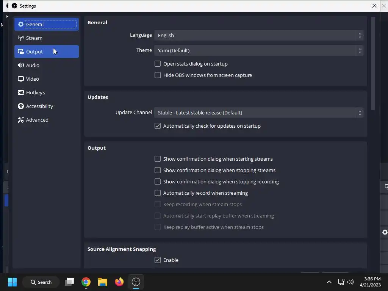Open the Windows Start menu
The height and width of the screenshot is (291, 388).
click(x=12, y=282)
